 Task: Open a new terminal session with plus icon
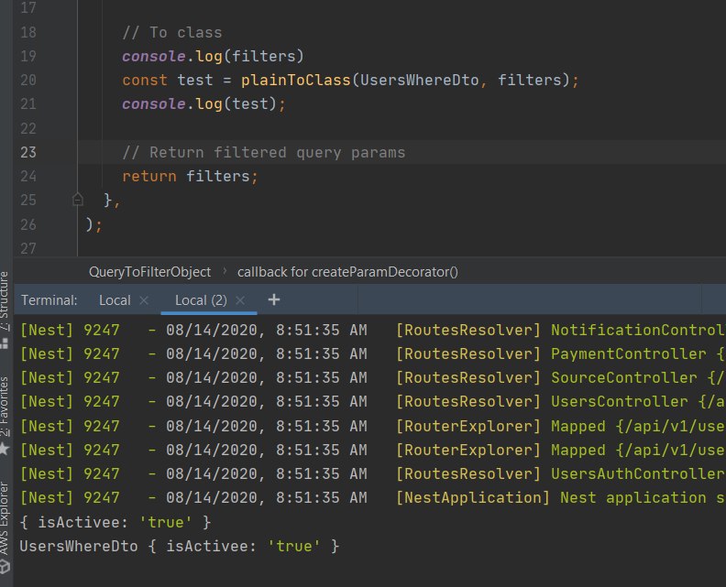pyautogui.click(x=273, y=300)
